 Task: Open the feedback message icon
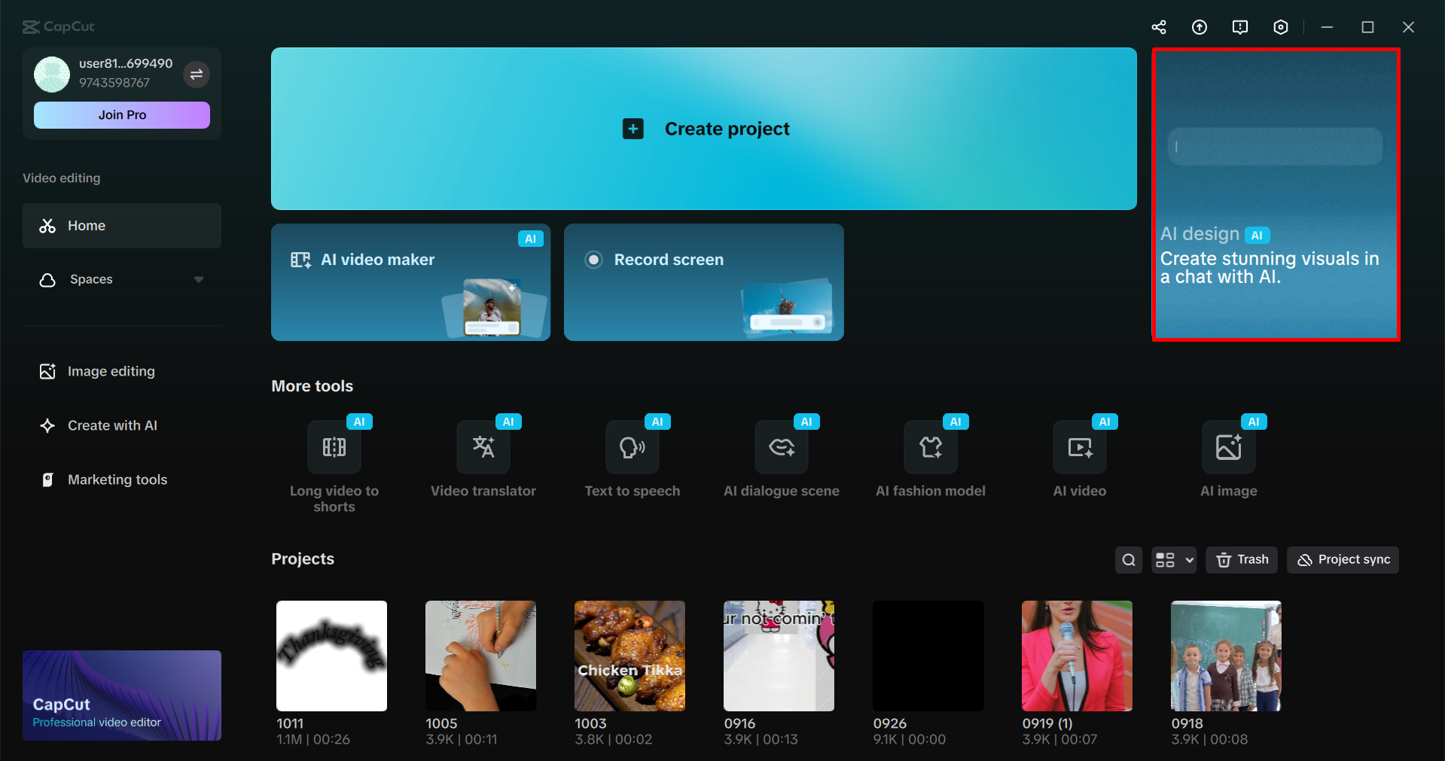coord(1240,27)
